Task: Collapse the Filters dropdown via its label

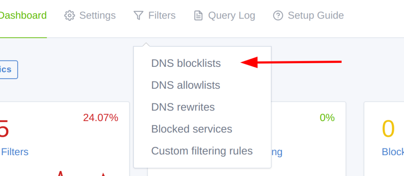Action: point(162,16)
